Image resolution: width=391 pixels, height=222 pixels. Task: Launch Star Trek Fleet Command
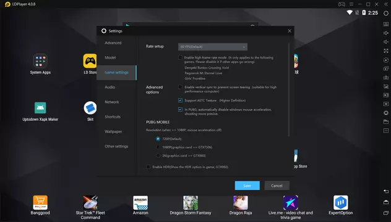point(90,208)
